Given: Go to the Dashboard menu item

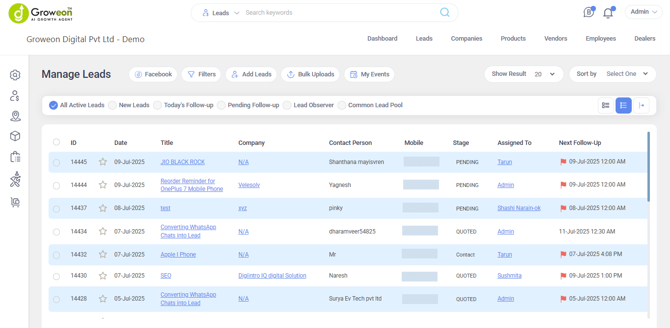Looking at the screenshot, I should click(x=382, y=38).
